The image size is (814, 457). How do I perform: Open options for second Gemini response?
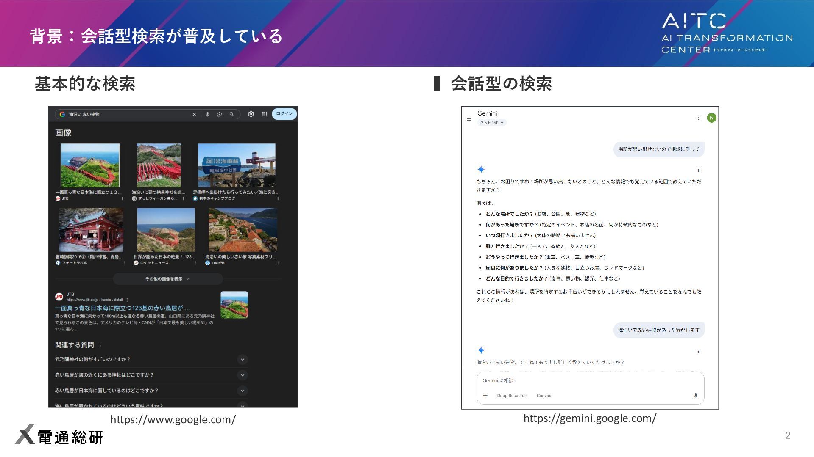coord(698,351)
